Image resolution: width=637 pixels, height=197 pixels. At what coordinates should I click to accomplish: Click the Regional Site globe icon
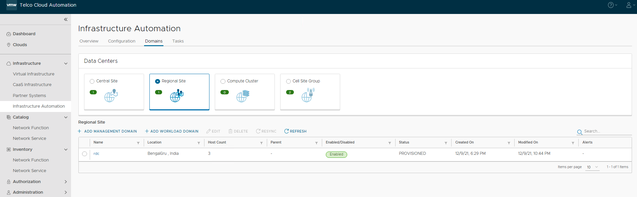(177, 96)
